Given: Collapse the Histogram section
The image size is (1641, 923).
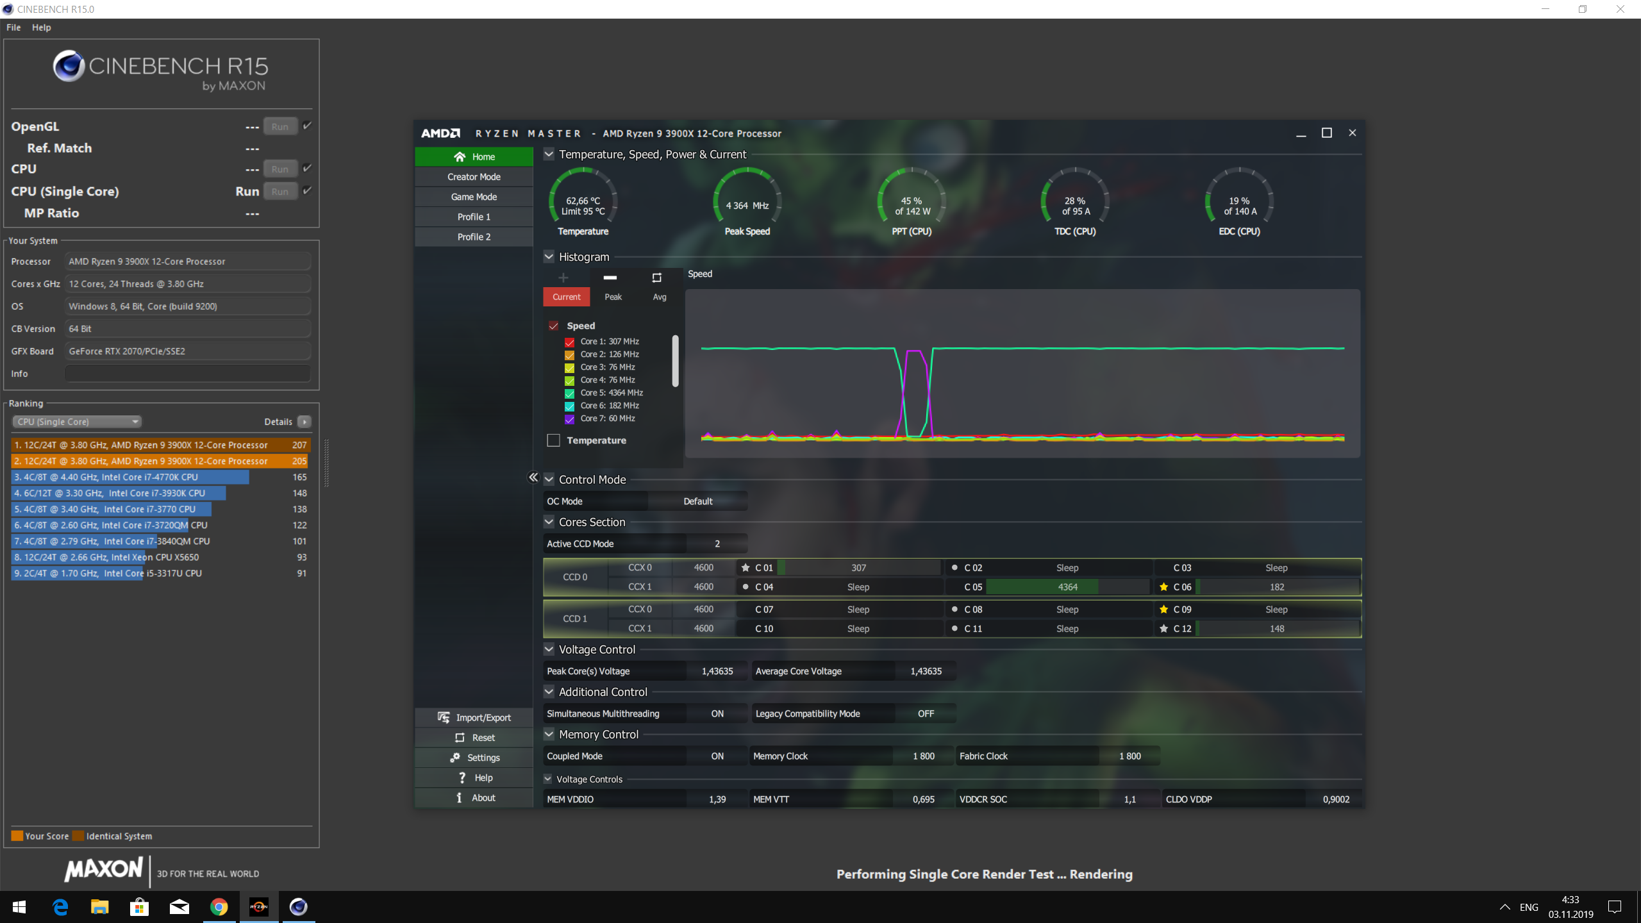Looking at the screenshot, I should tap(549, 257).
